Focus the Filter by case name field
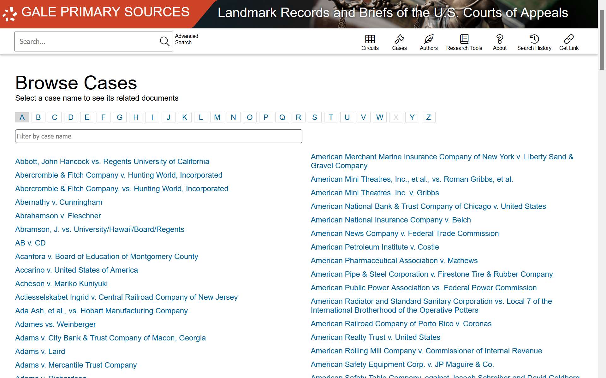This screenshot has height=378, width=606. (x=158, y=136)
